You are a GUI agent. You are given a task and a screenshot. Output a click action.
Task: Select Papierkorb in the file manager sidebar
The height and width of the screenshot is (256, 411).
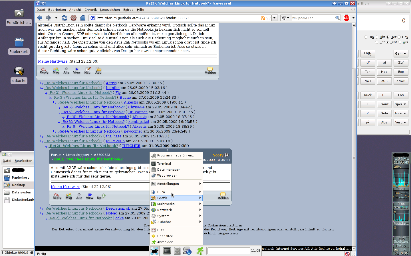click(19, 177)
